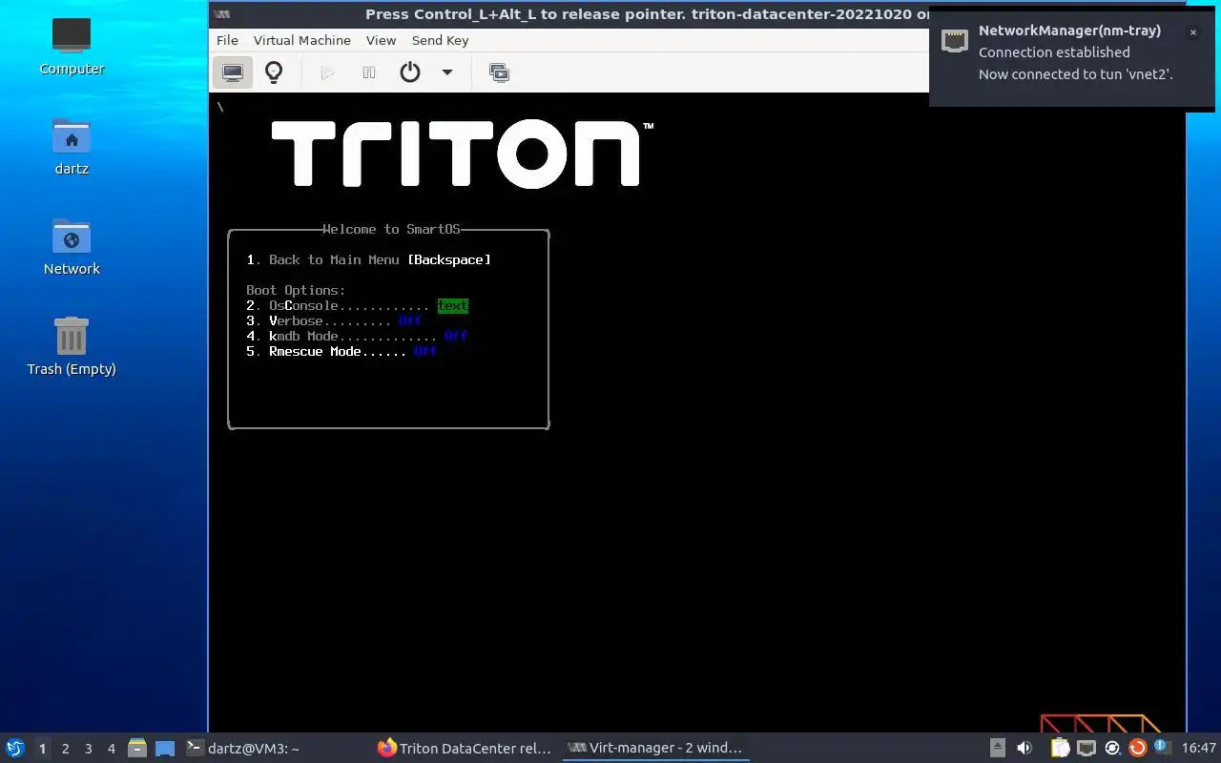This screenshot has height=763, width=1221.
Task: Open the volume control tray icon
Action: tap(1024, 748)
